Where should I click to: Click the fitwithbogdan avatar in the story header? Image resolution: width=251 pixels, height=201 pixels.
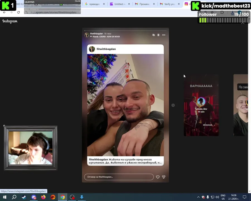(x=87, y=35)
